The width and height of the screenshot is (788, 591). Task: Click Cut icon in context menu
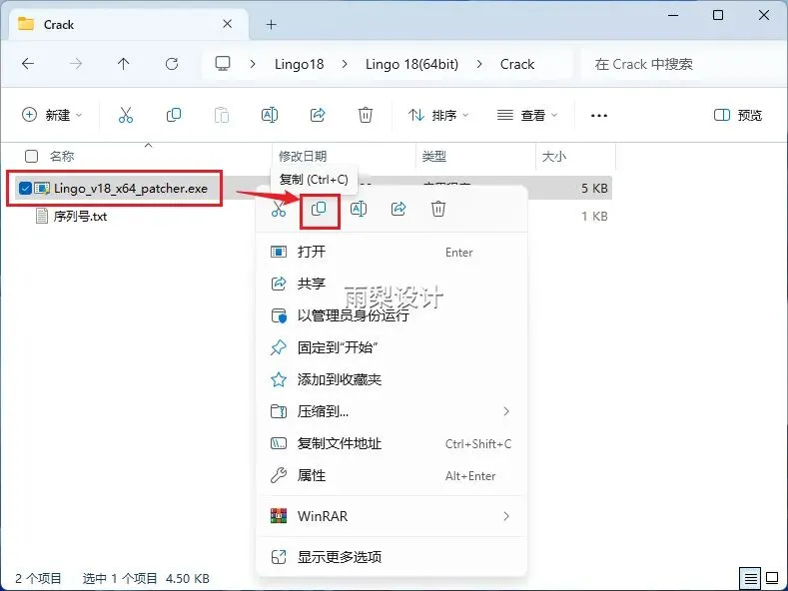click(279, 209)
